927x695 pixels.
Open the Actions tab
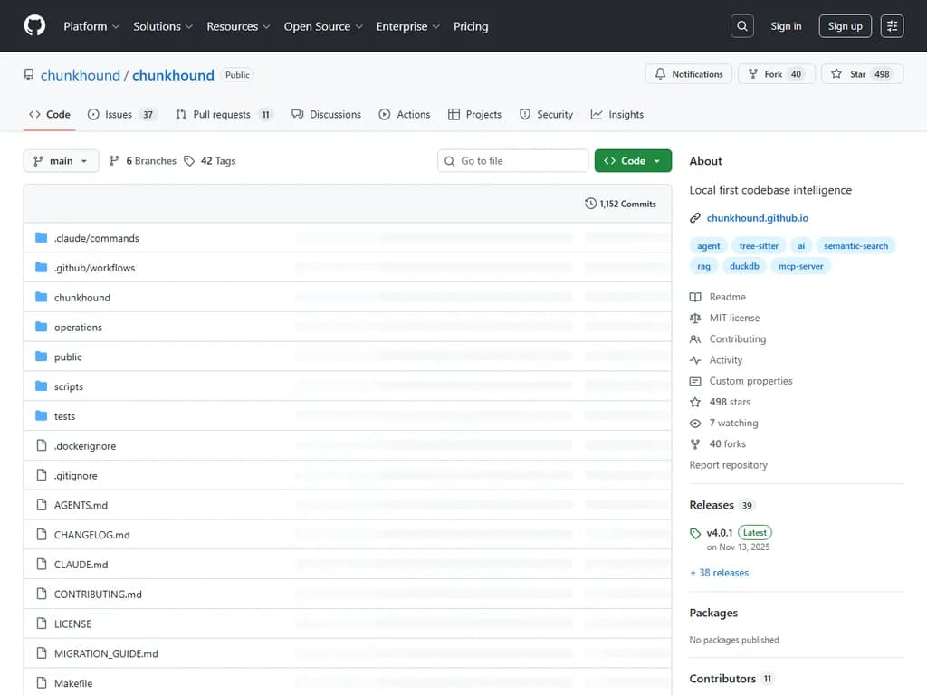[x=404, y=114]
